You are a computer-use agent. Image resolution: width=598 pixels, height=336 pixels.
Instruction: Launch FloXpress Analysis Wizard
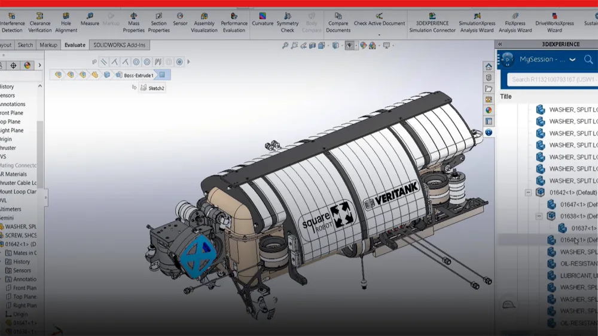[x=515, y=23]
